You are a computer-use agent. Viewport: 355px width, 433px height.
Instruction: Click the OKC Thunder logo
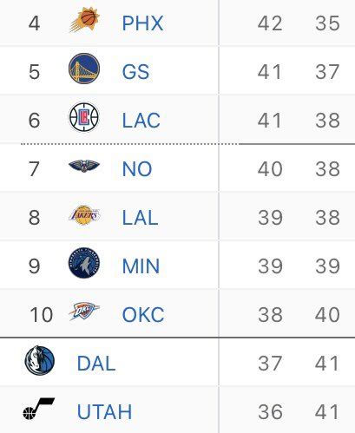click(x=84, y=312)
